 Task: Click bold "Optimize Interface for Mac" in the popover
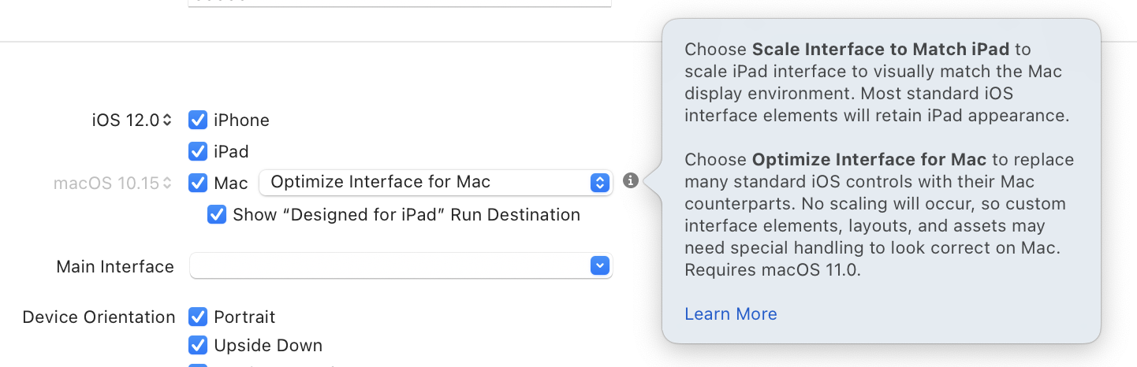[x=871, y=160]
